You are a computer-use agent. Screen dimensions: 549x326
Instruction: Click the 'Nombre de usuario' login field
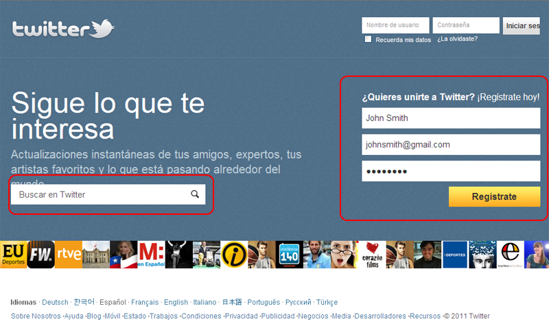coord(395,25)
